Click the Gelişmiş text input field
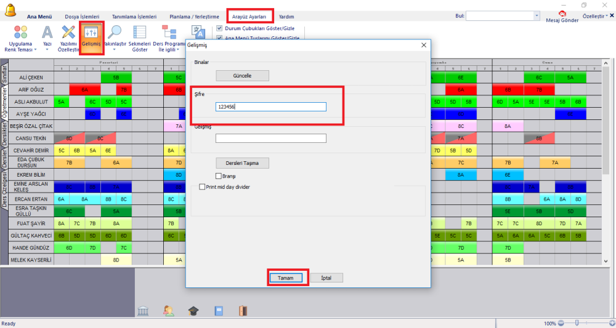This screenshot has height=328, width=616. pos(270,138)
